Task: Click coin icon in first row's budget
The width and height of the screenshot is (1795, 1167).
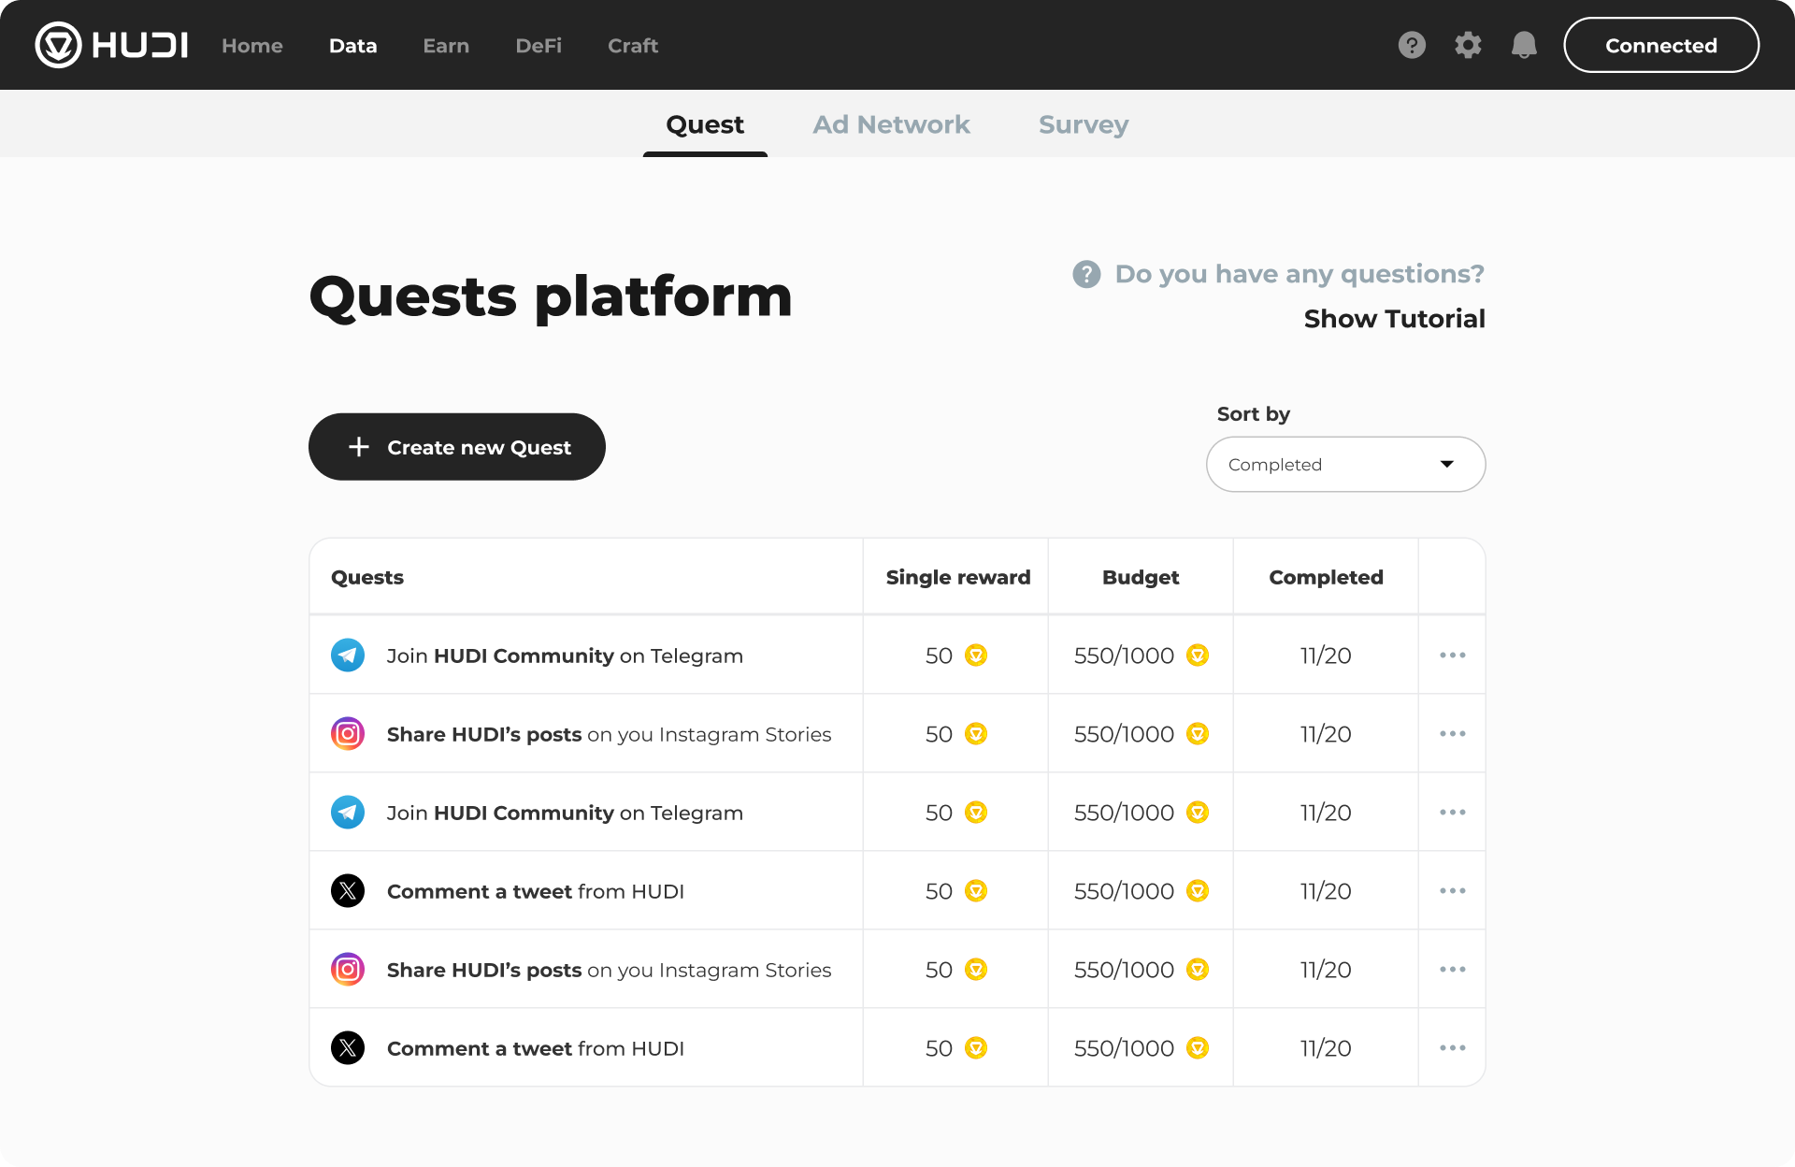Action: [1198, 656]
